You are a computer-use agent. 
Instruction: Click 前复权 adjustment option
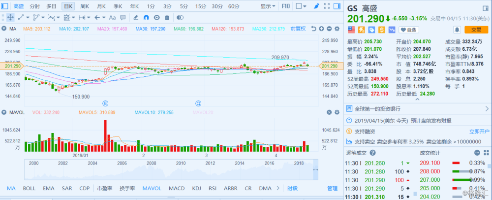pyautogui.click(x=298, y=29)
